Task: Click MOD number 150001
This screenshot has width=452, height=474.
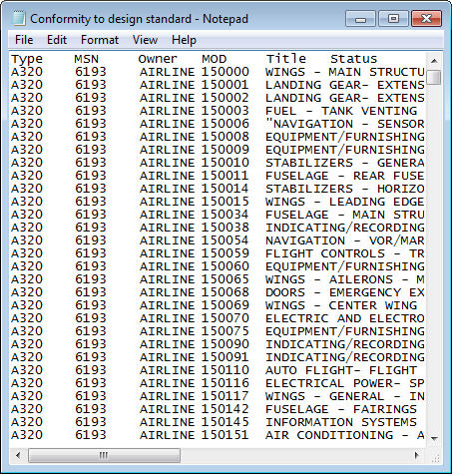Action: point(226,85)
